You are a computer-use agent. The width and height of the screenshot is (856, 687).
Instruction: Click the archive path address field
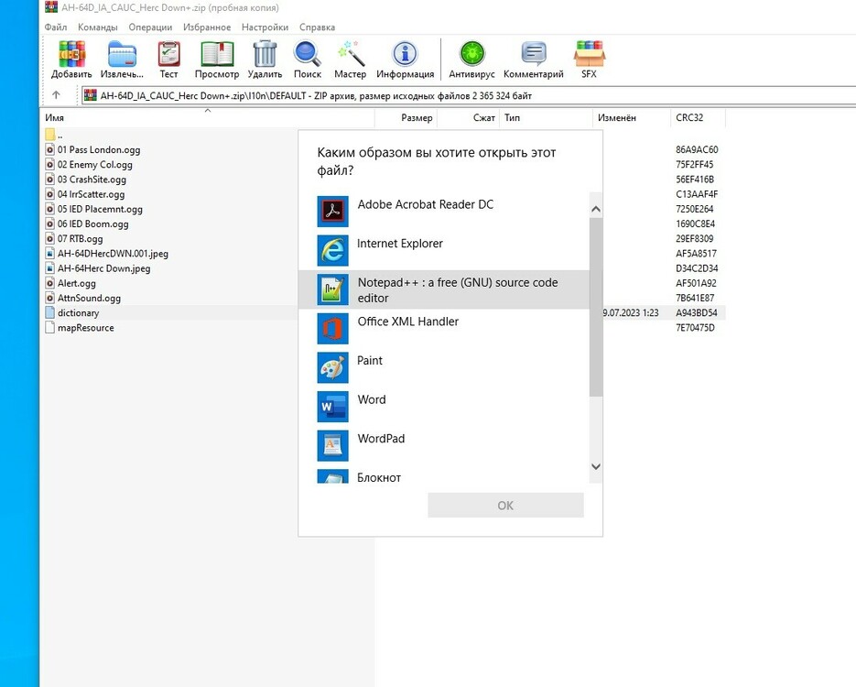pos(470,95)
